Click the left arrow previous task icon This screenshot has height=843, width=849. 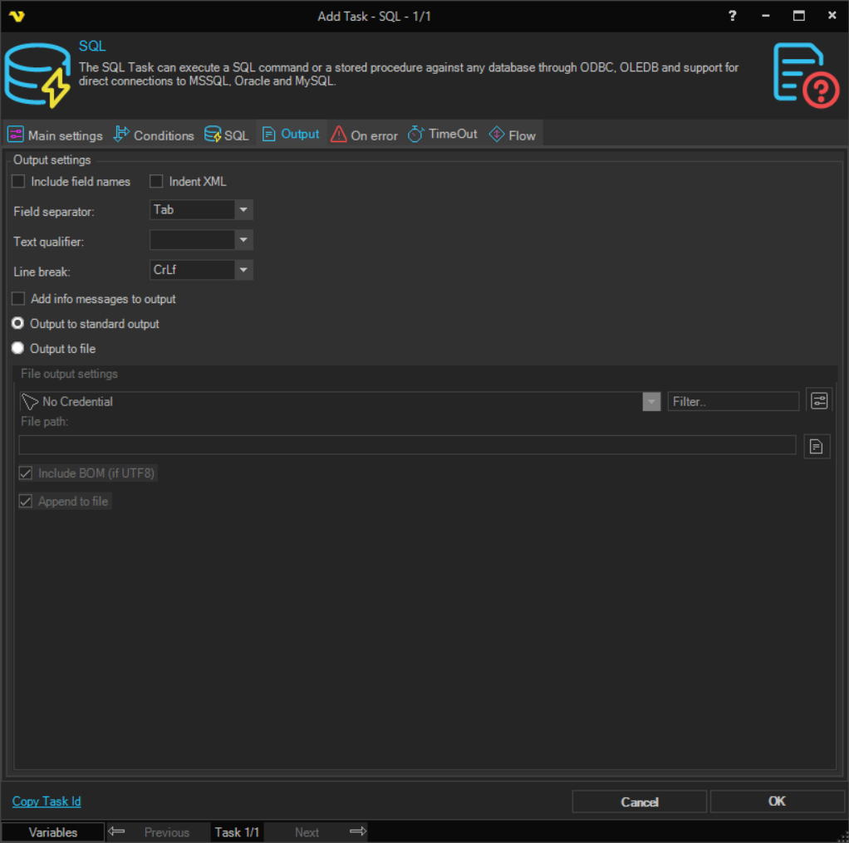click(117, 831)
